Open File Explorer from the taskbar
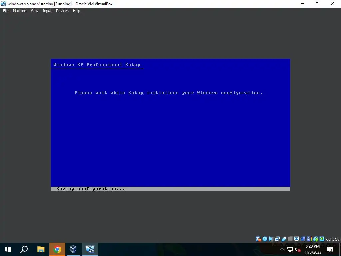This screenshot has width=341, height=256. coord(41,249)
